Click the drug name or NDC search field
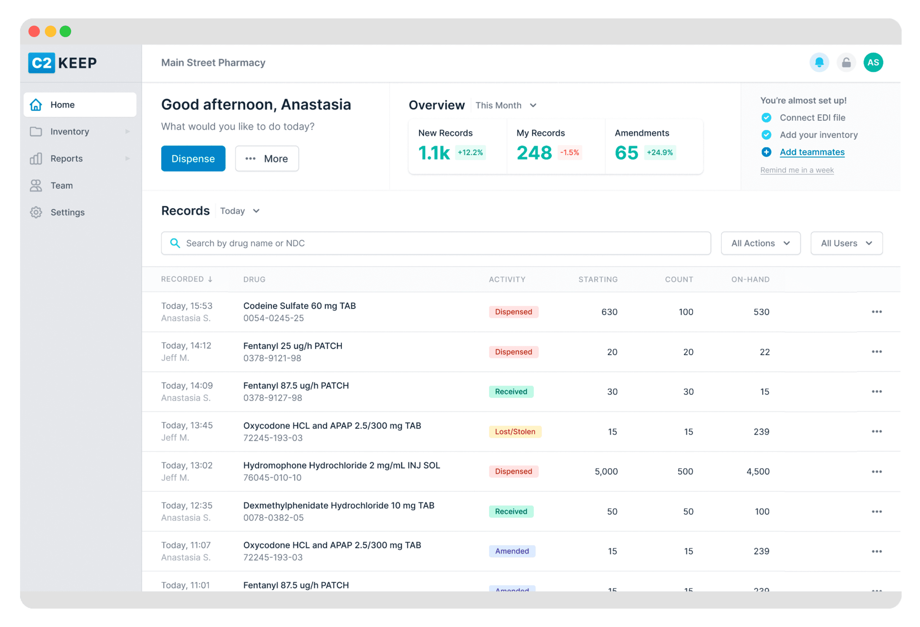This screenshot has height=627, width=920. tap(436, 243)
